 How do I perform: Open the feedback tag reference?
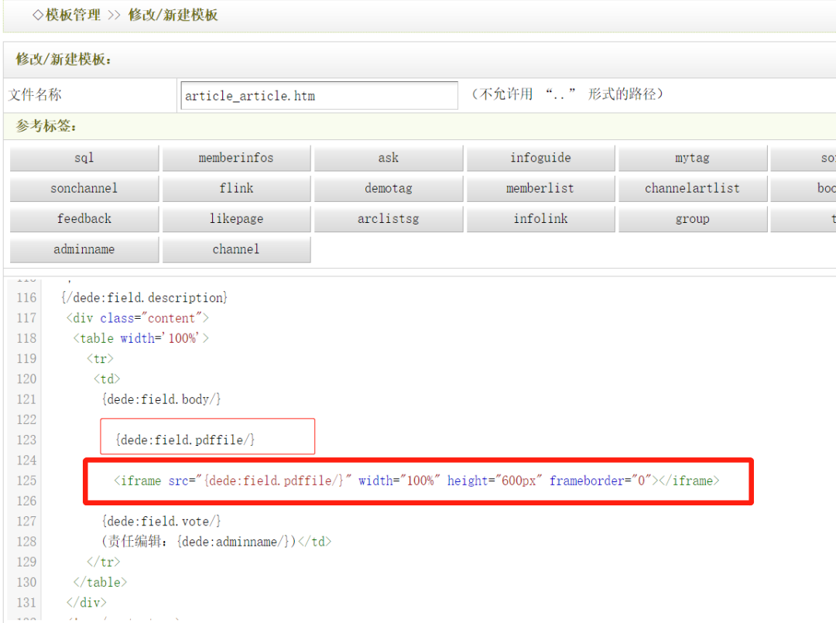pyautogui.click(x=84, y=219)
